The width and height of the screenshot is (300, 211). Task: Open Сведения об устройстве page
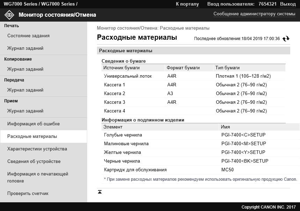pos(34,162)
